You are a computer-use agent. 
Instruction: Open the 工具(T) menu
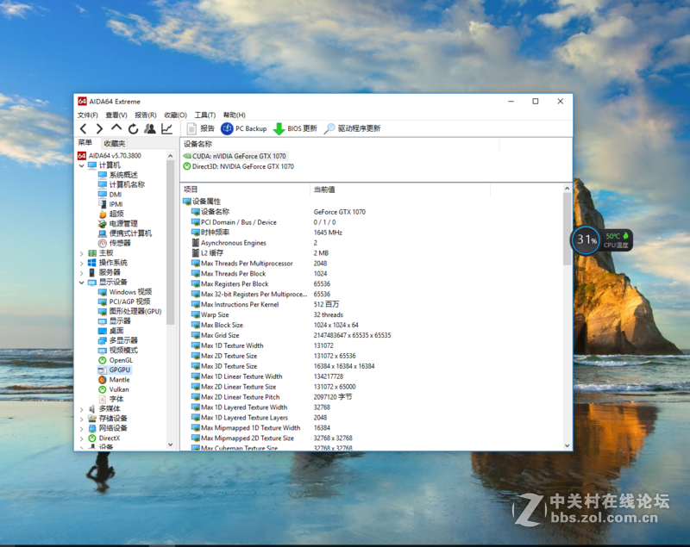[x=207, y=114]
